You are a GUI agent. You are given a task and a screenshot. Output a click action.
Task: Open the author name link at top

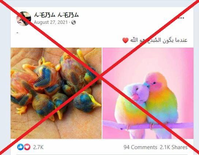[x=56, y=15]
